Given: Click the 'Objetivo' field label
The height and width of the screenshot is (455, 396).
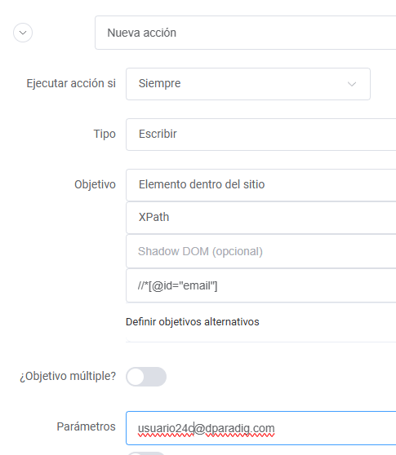Looking at the screenshot, I should coord(95,184).
